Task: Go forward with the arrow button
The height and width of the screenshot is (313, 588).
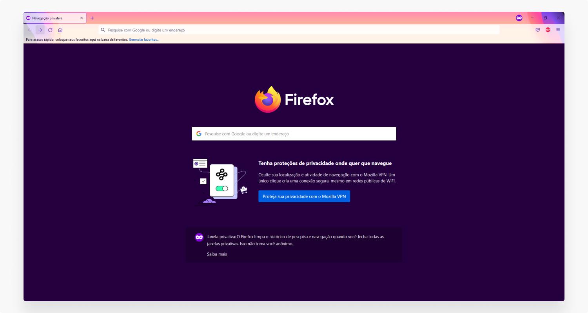Action: pos(40,30)
